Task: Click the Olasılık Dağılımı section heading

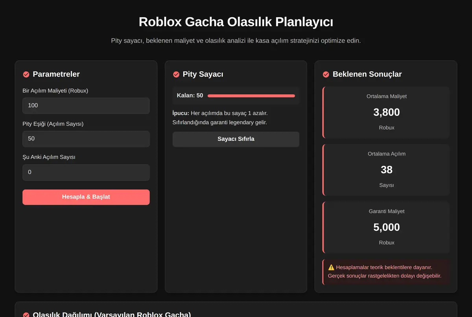Action: point(112,315)
